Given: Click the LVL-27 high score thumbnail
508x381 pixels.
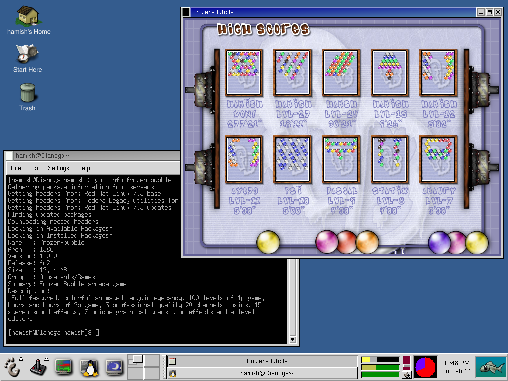Looking at the screenshot, I should pos(293,72).
